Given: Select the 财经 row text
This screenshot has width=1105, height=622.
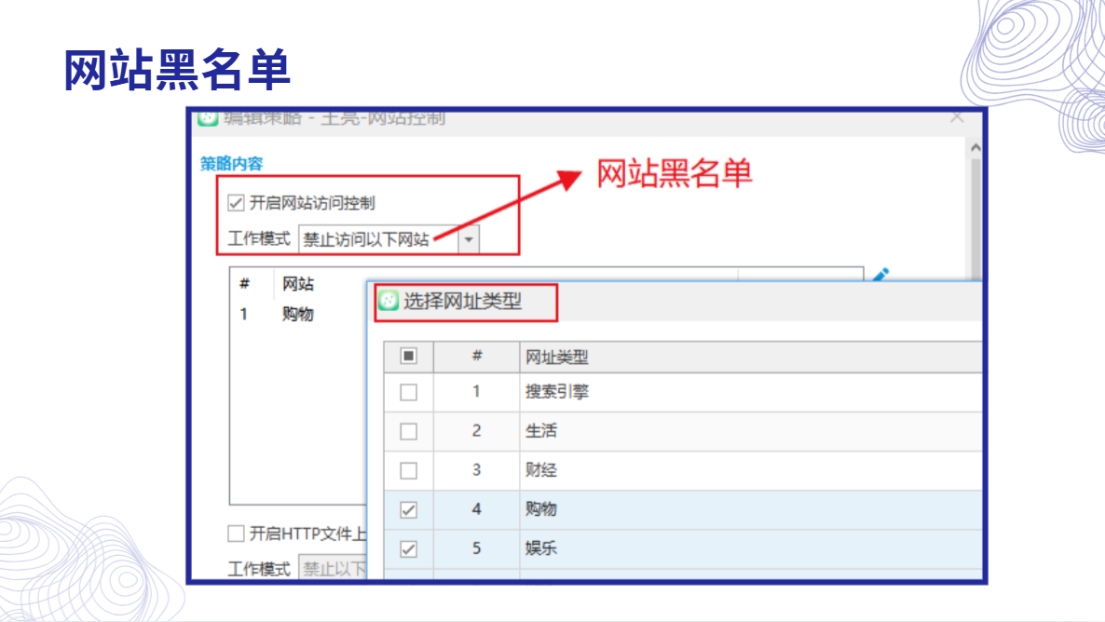Looking at the screenshot, I should 540,470.
